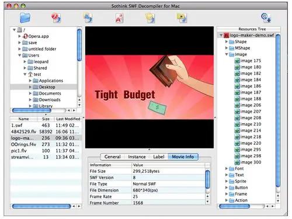Click the yellow lightbulb toolbar icon
Image resolution: width=292 pixels, height=219 pixels.
click(x=151, y=18)
